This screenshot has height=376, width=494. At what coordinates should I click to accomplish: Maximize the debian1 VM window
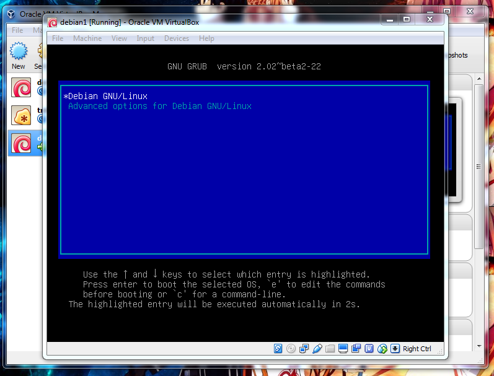coord(407,20)
